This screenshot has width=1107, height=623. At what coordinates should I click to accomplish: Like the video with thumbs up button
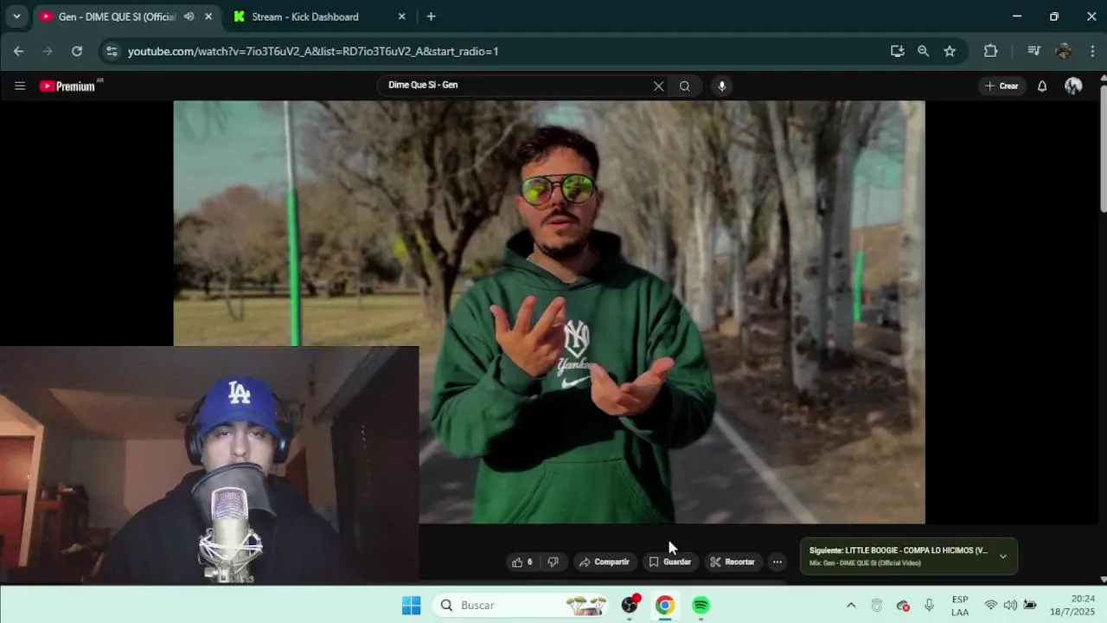click(522, 562)
